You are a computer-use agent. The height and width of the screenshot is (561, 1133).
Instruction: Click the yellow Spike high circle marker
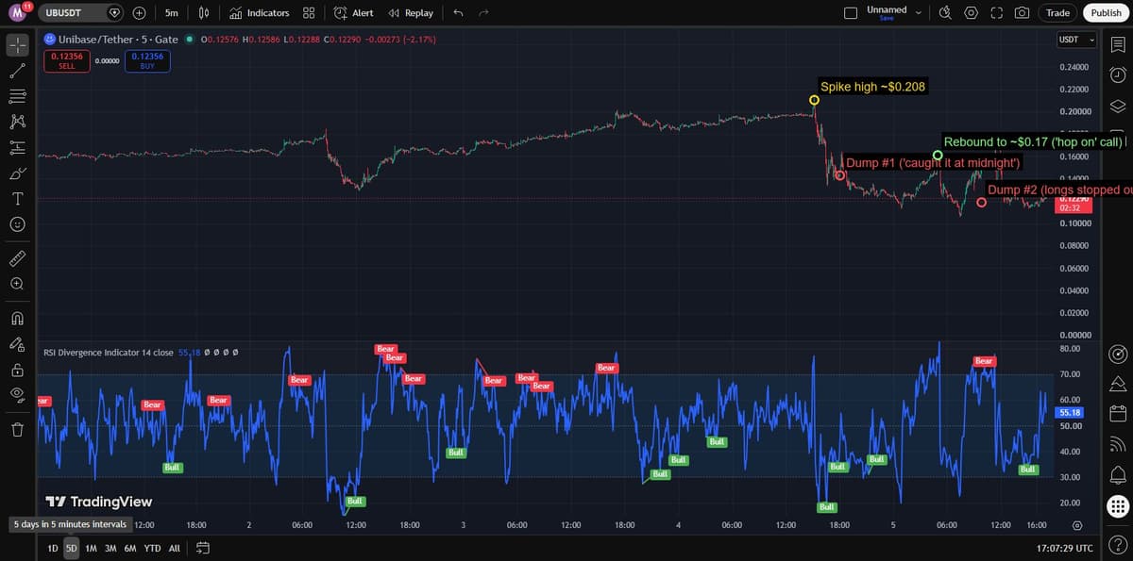[x=814, y=99]
